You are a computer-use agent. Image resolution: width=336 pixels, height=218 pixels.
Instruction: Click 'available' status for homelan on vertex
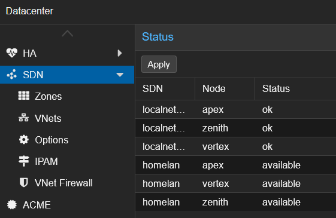click(x=281, y=183)
